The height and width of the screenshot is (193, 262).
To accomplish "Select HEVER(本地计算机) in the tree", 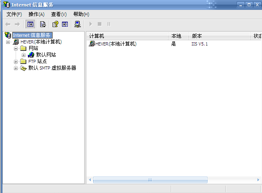I will click(x=41, y=42).
